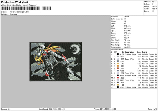Select the yellow swatch in stop row 5

tap(118, 64)
